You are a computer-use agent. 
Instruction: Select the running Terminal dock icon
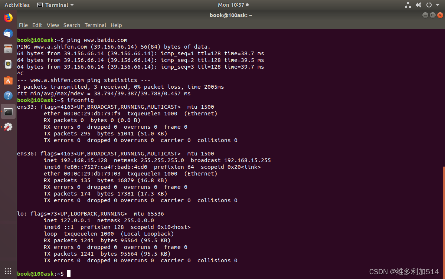tap(8, 111)
